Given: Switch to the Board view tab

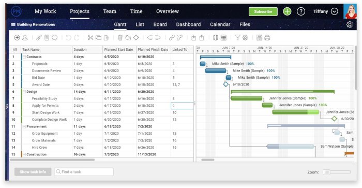Looking at the screenshot, I should [160, 24].
